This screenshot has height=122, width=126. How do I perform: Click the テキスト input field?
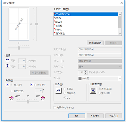coord(100,55)
